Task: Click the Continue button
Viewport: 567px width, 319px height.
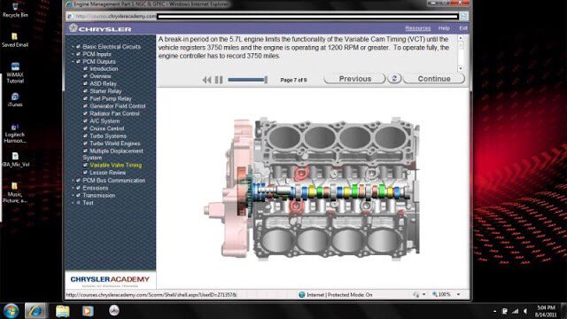Action: [x=434, y=79]
